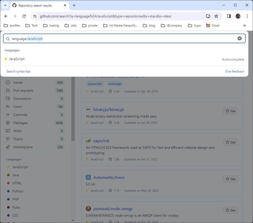Click the Chrome three-dot menu icon
Viewport: 253px width, 223px height.
(247, 16)
